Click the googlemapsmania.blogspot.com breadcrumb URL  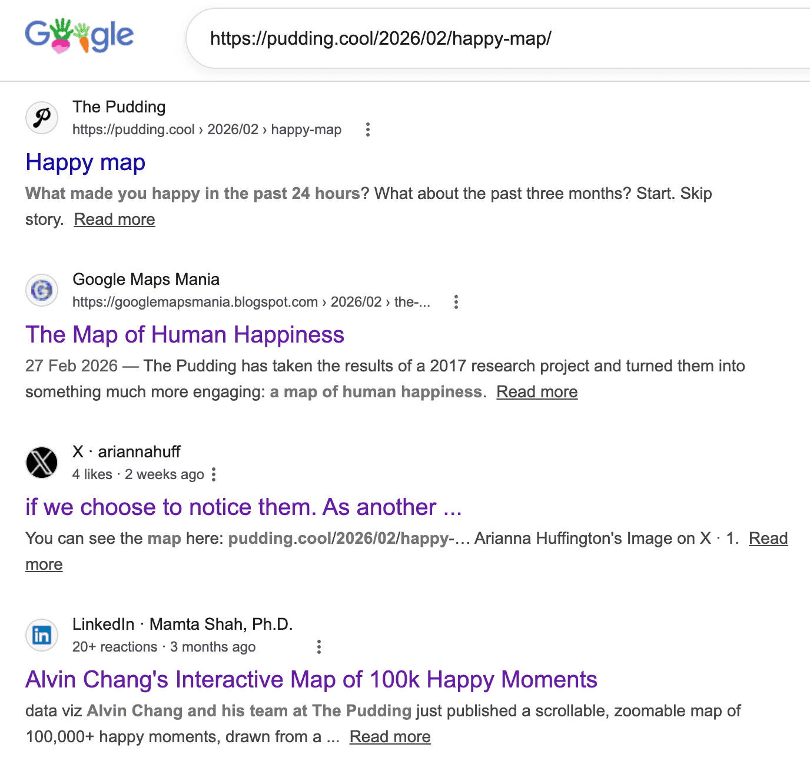pos(251,302)
